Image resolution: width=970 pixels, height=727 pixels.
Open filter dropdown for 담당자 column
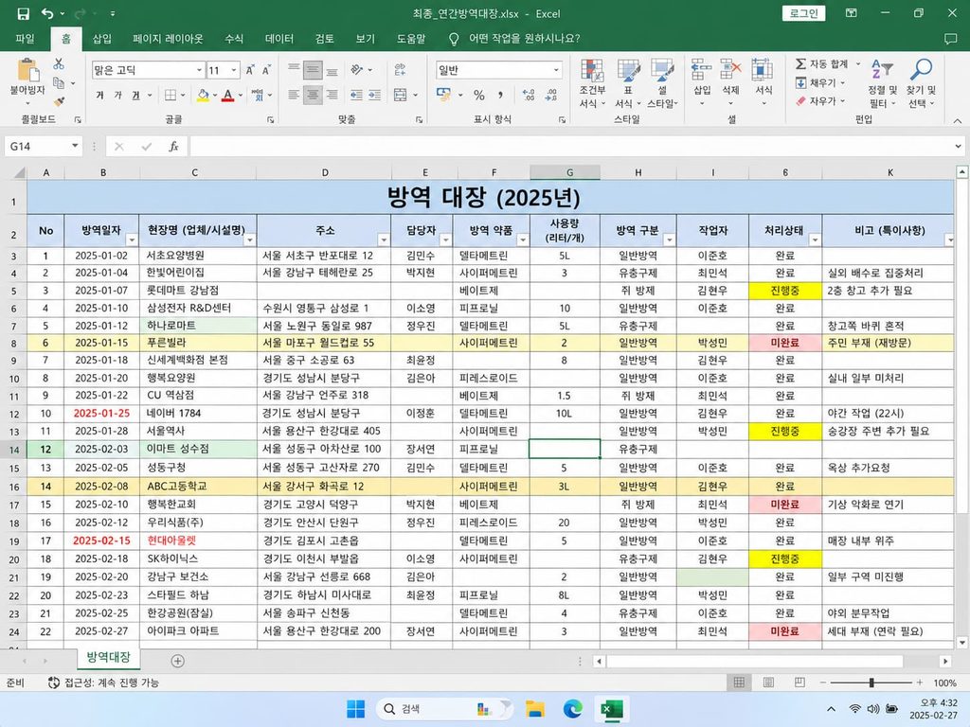[x=445, y=239]
